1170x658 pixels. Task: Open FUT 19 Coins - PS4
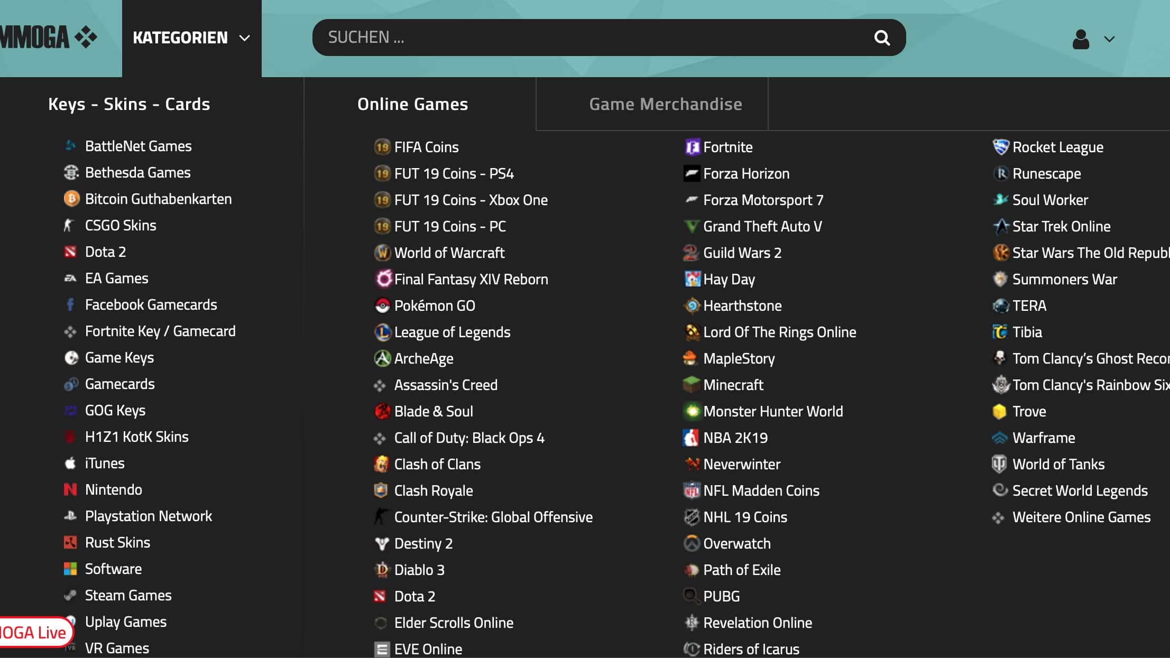pyautogui.click(x=454, y=173)
